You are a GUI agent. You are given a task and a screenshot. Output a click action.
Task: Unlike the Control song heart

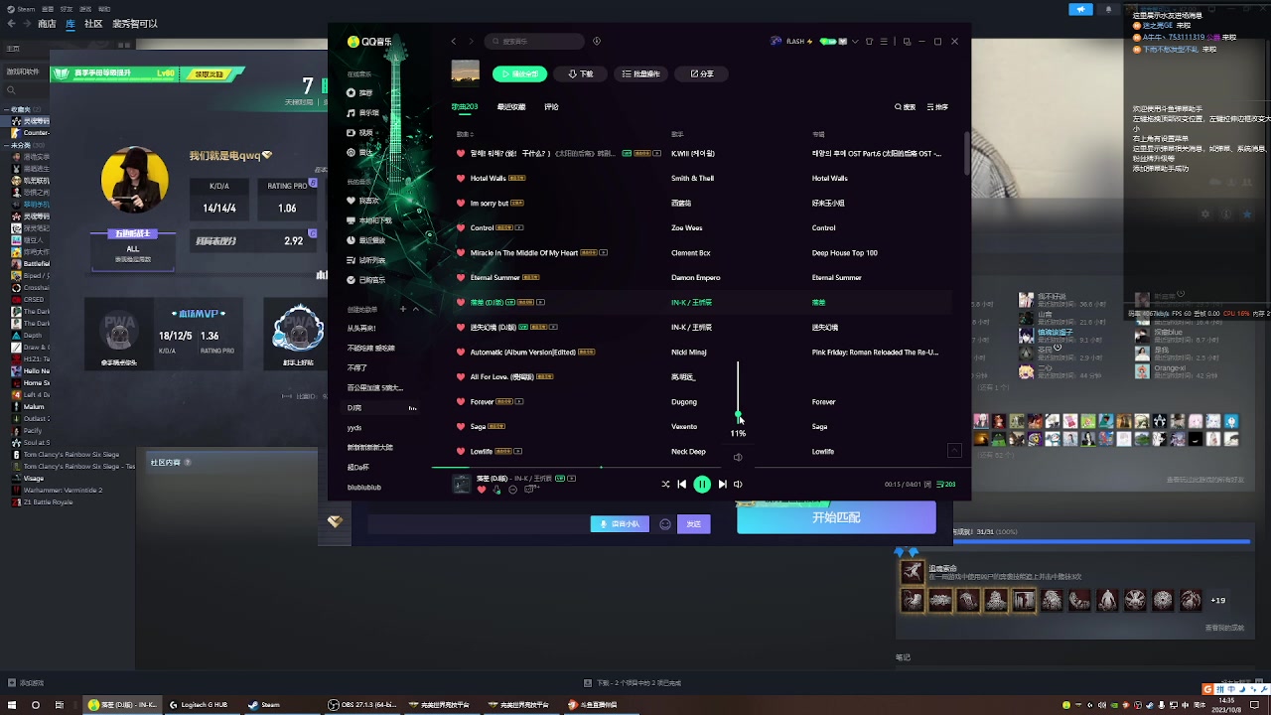(461, 228)
